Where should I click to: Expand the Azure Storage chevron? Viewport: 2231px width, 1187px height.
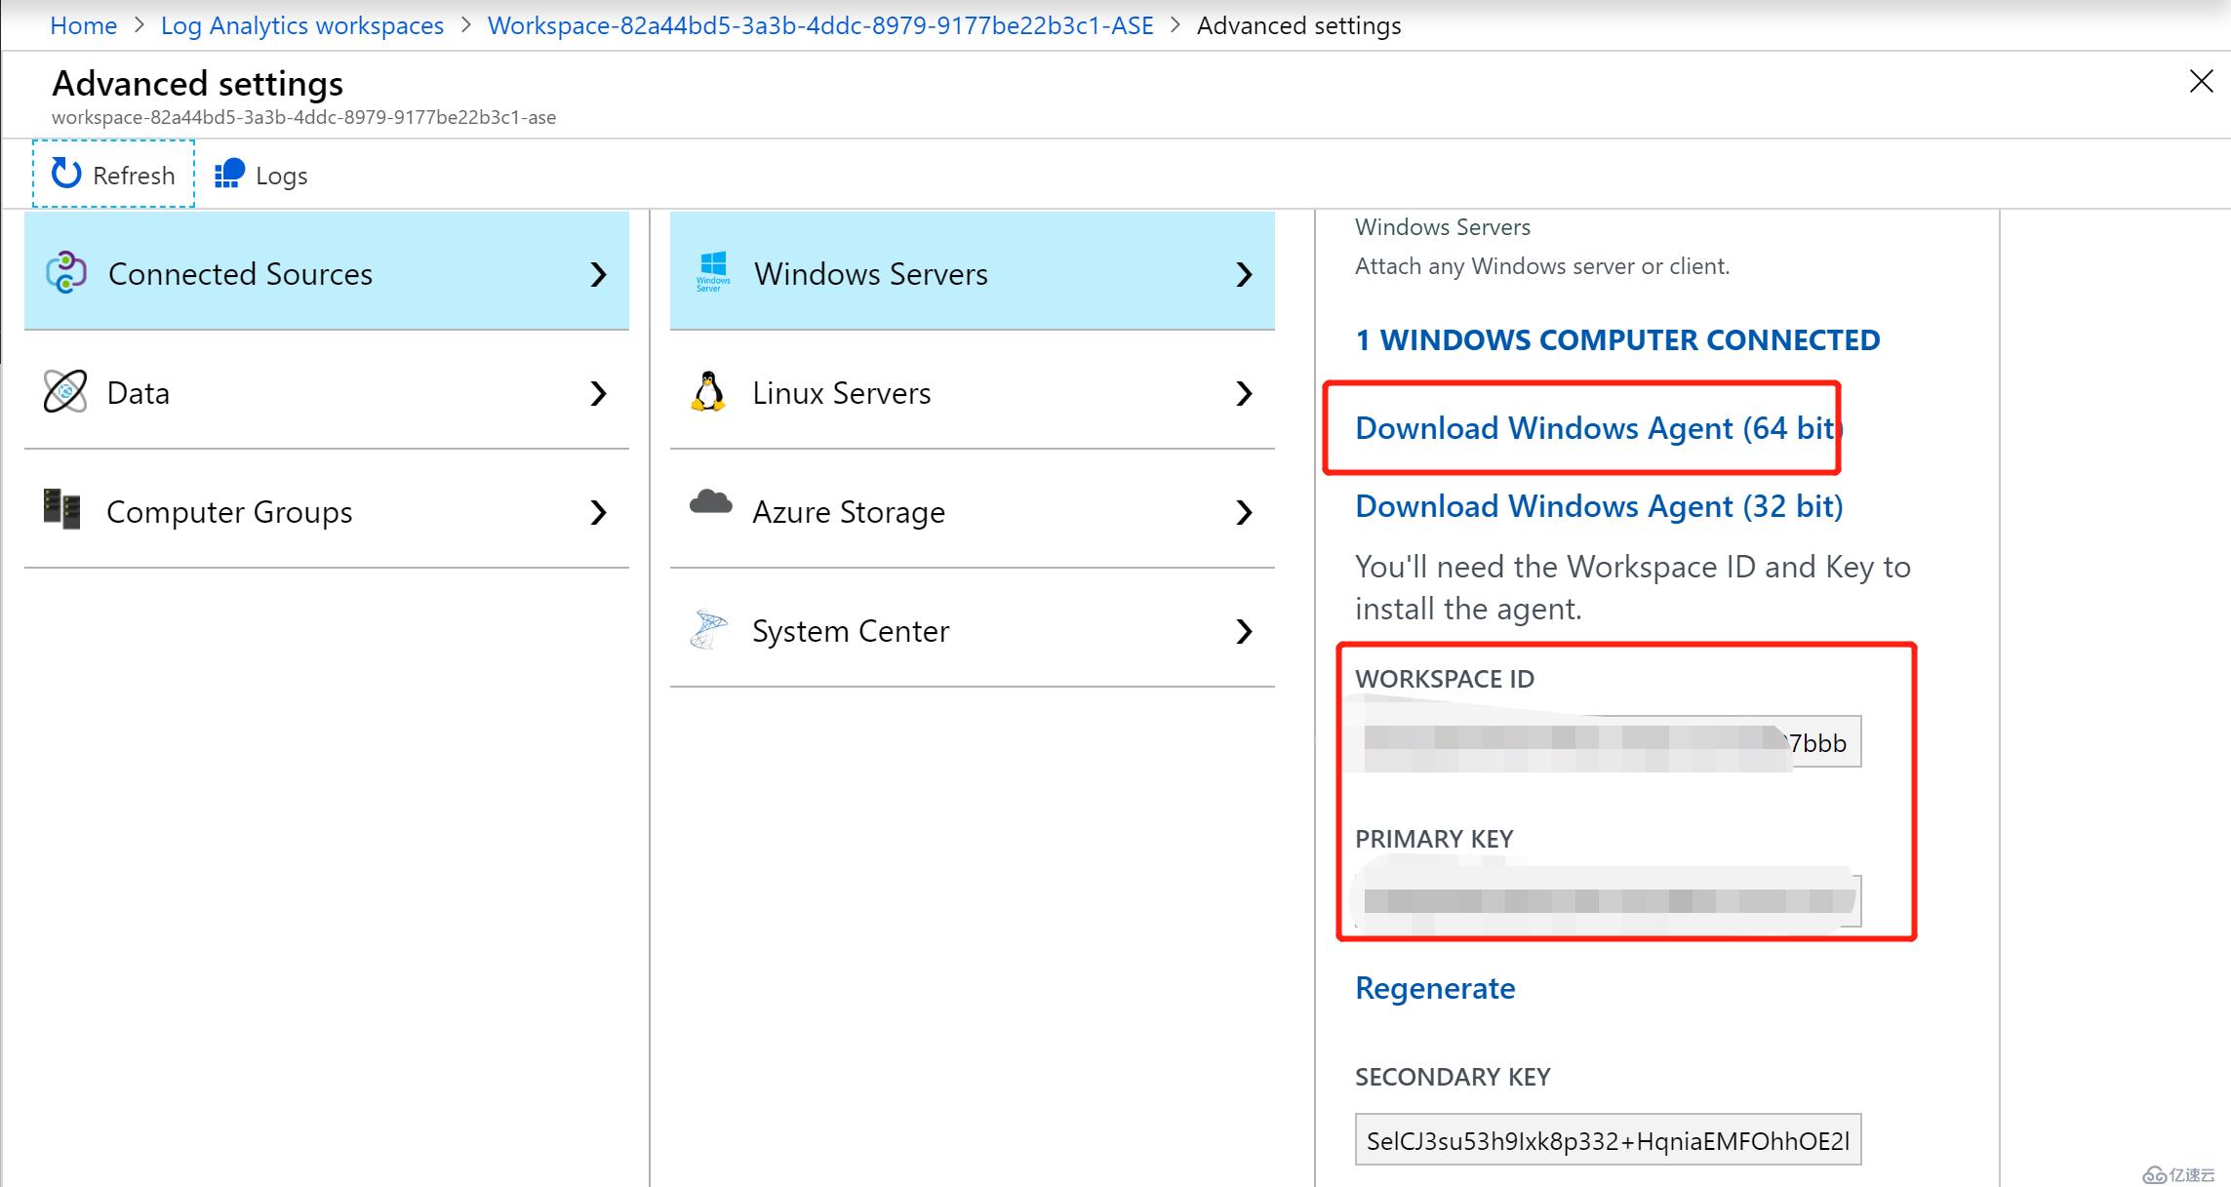tap(1244, 512)
